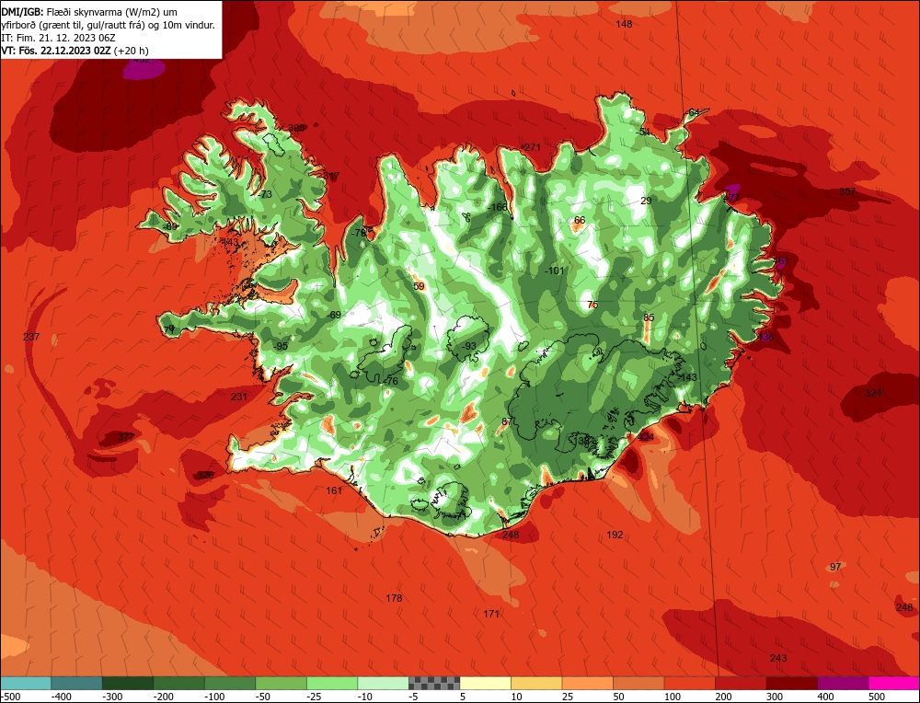Select the value 178 in the southern sea
Image resolution: width=920 pixels, height=703 pixels.
[x=394, y=598]
